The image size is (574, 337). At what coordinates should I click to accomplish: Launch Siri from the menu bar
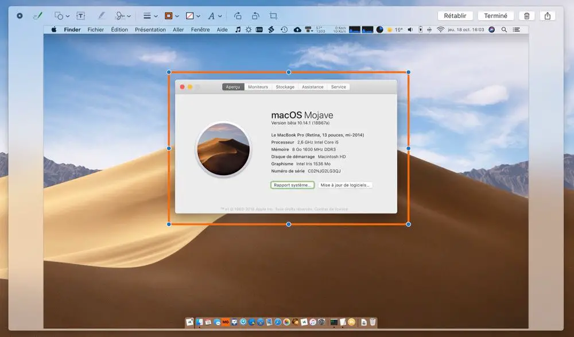492,30
